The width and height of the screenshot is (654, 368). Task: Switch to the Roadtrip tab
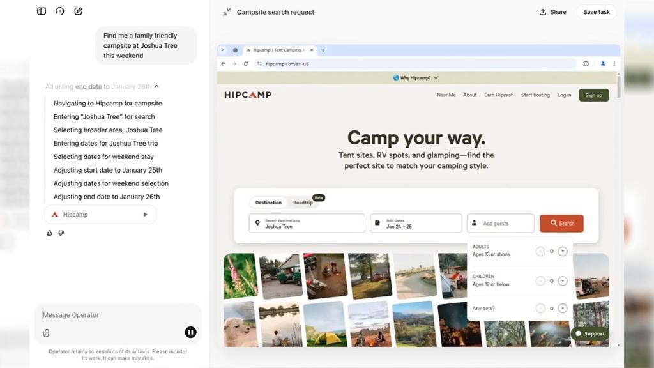[303, 203]
